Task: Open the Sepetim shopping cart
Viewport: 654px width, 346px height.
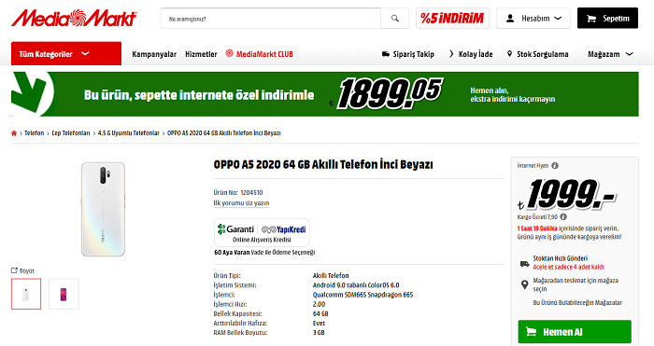Action: pyautogui.click(x=607, y=19)
